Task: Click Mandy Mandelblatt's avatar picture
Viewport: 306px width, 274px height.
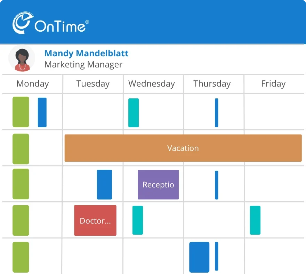Action: click(22, 58)
